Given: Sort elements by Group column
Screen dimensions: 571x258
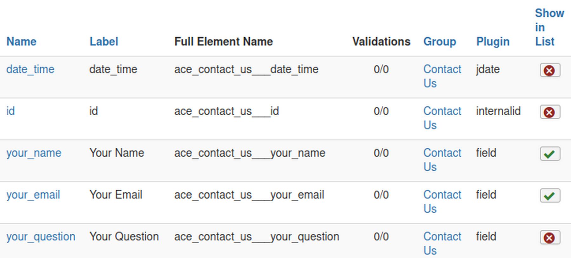Looking at the screenshot, I should pos(440,42).
